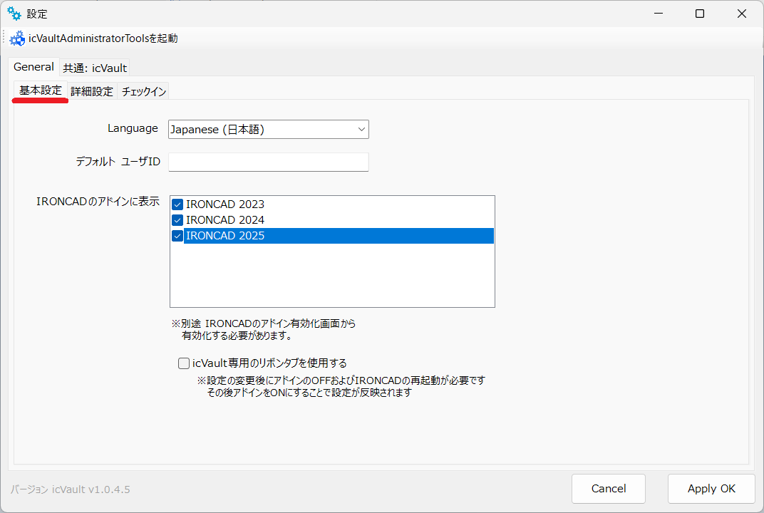Uncheck the IRONCAD 2023 checkbox
Image resolution: width=764 pixels, height=513 pixels.
point(177,204)
